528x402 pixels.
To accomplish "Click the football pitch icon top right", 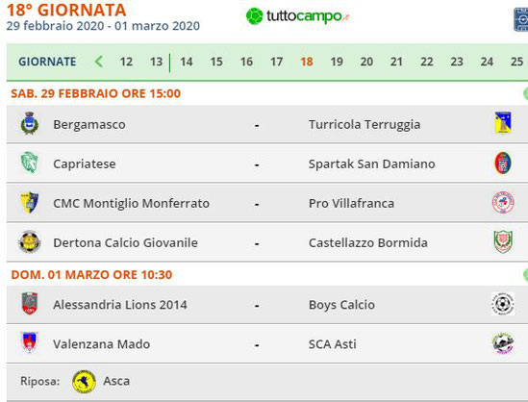I will 520,19.
